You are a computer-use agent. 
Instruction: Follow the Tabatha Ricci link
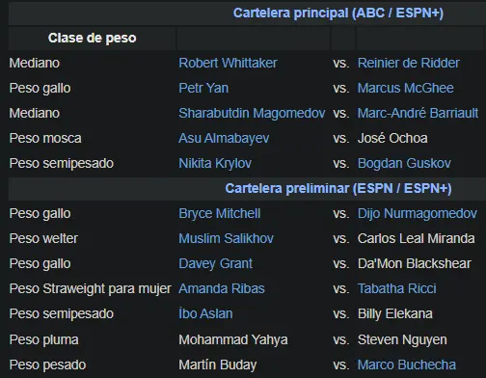[x=397, y=288]
